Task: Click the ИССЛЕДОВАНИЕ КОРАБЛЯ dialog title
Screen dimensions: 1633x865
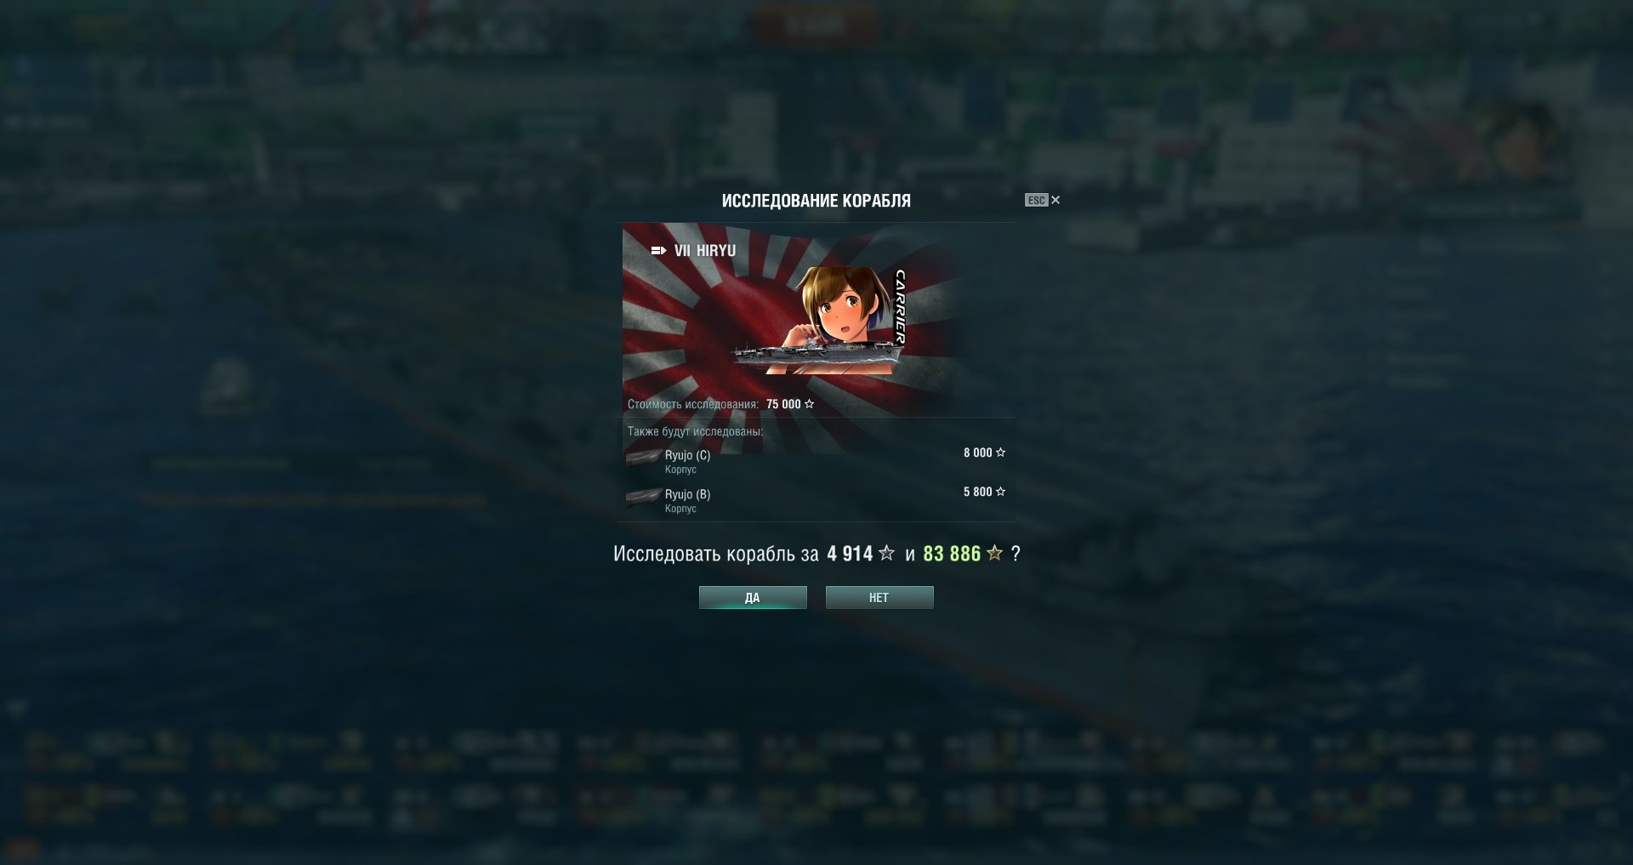Action: 816,201
